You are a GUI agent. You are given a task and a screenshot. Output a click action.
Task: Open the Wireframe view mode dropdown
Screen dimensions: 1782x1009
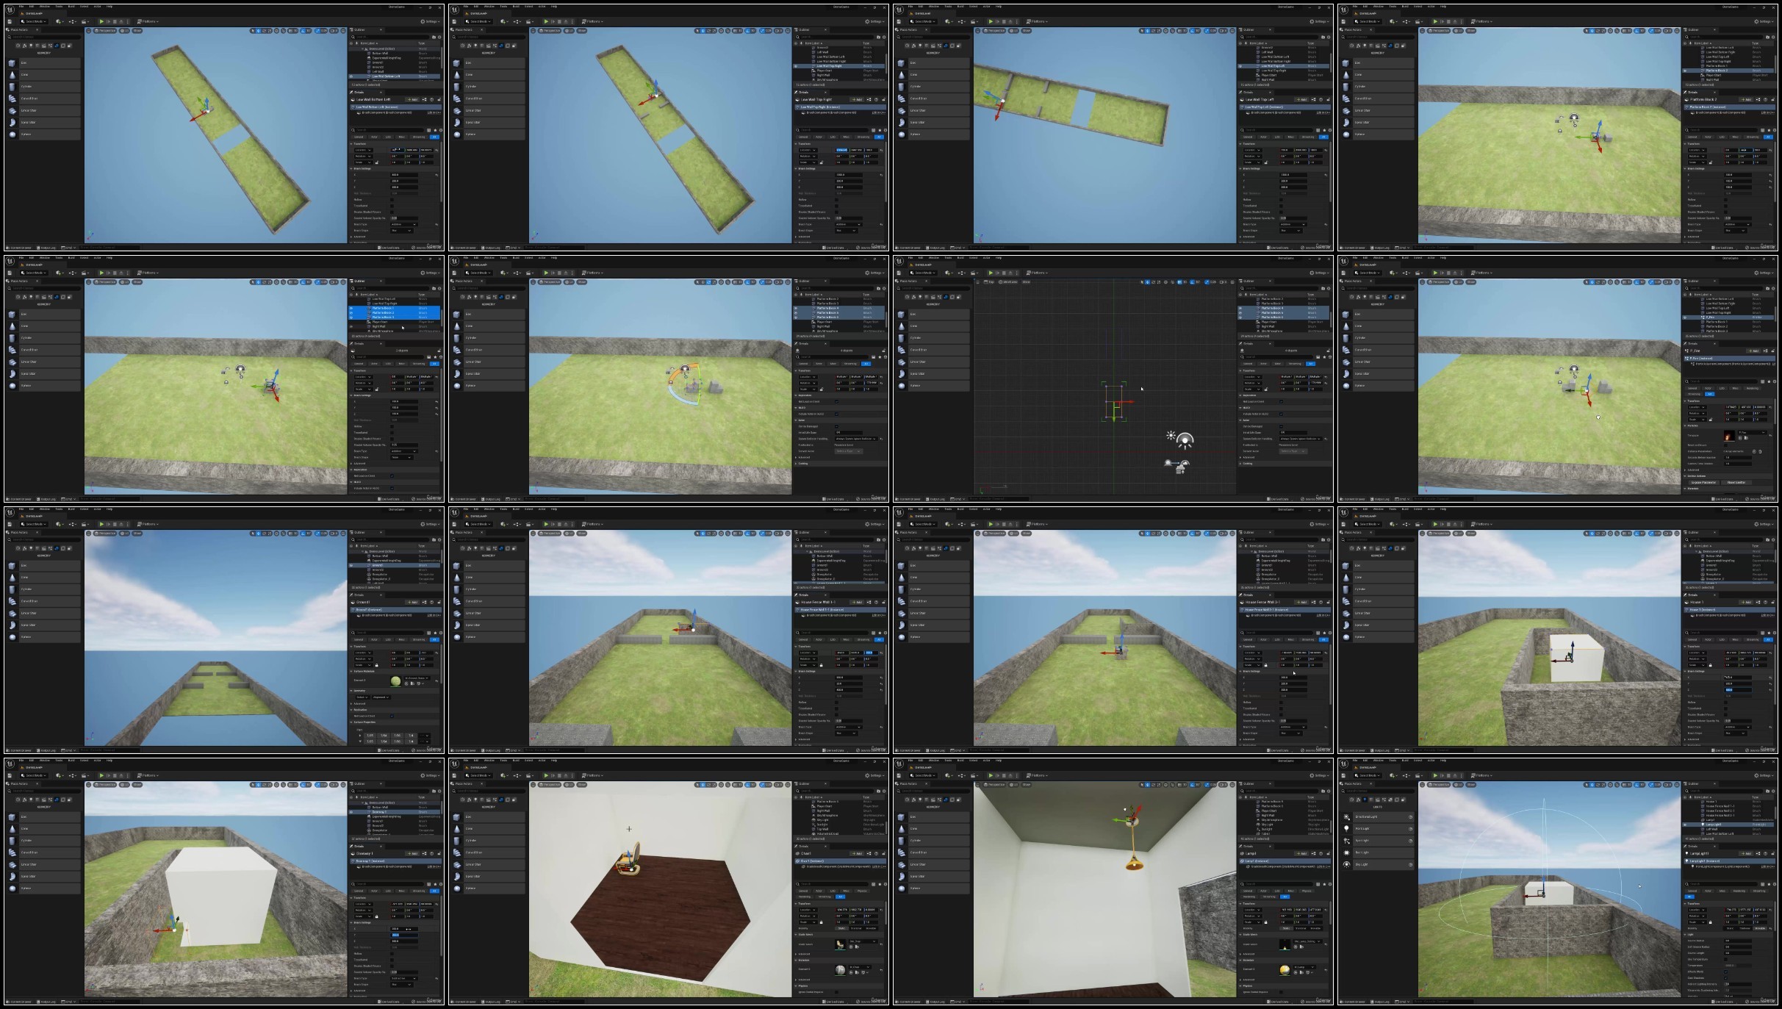[x=1007, y=282]
